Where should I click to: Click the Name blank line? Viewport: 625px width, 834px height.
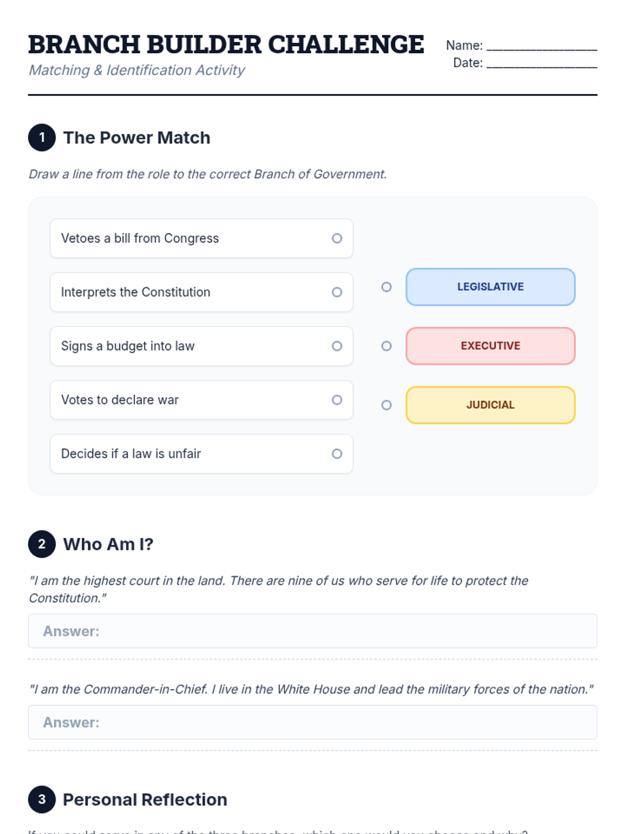pos(542,47)
